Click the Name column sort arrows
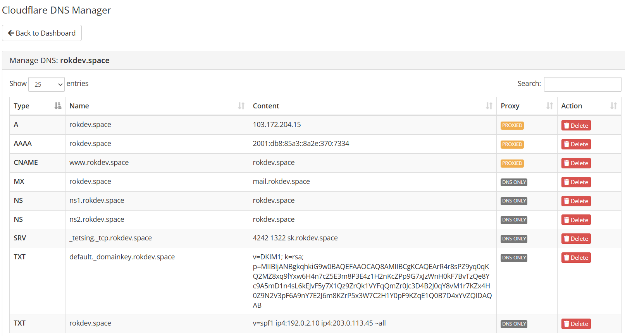This screenshot has width=625, height=336. [241, 106]
